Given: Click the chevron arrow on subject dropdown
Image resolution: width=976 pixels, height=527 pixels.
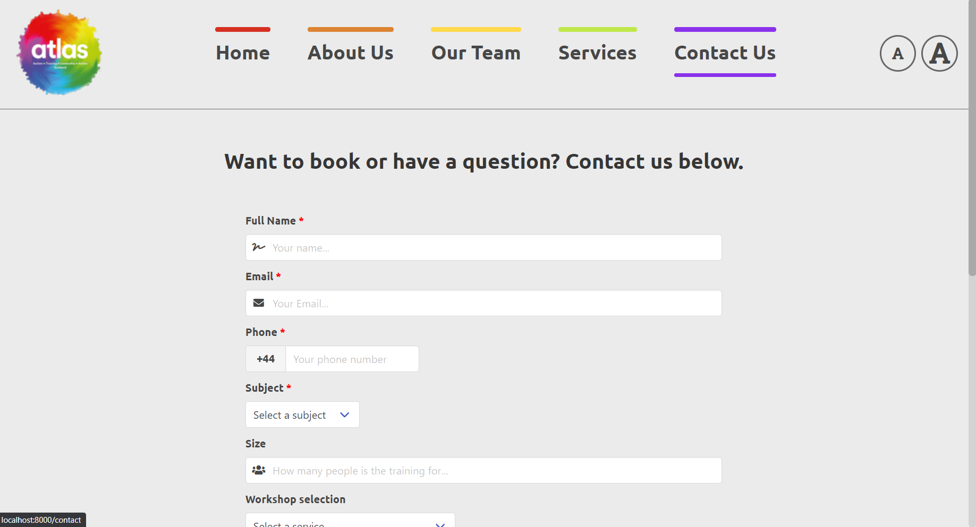Looking at the screenshot, I should pos(344,415).
